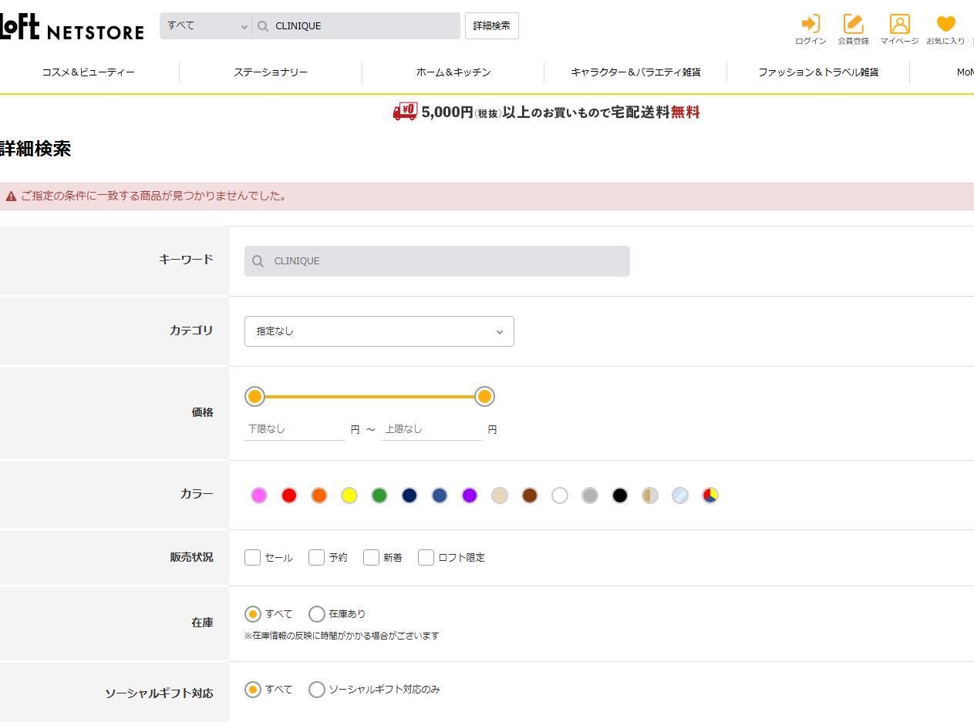Click the minimum price handle of slider
The width and height of the screenshot is (974, 722).
(x=254, y=397)
